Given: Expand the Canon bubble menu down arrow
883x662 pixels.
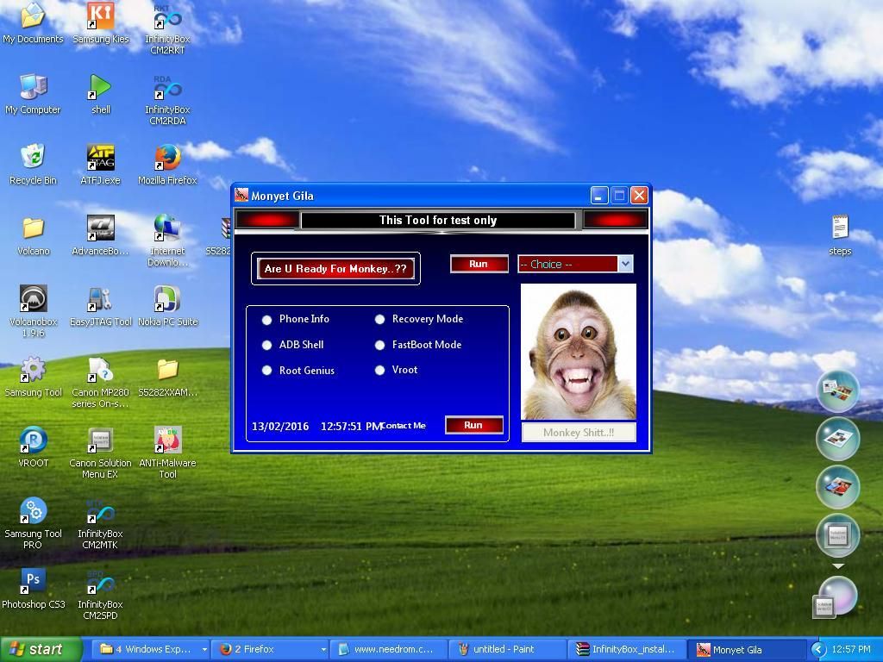Looking at the screenshot, I should (838, 566).
